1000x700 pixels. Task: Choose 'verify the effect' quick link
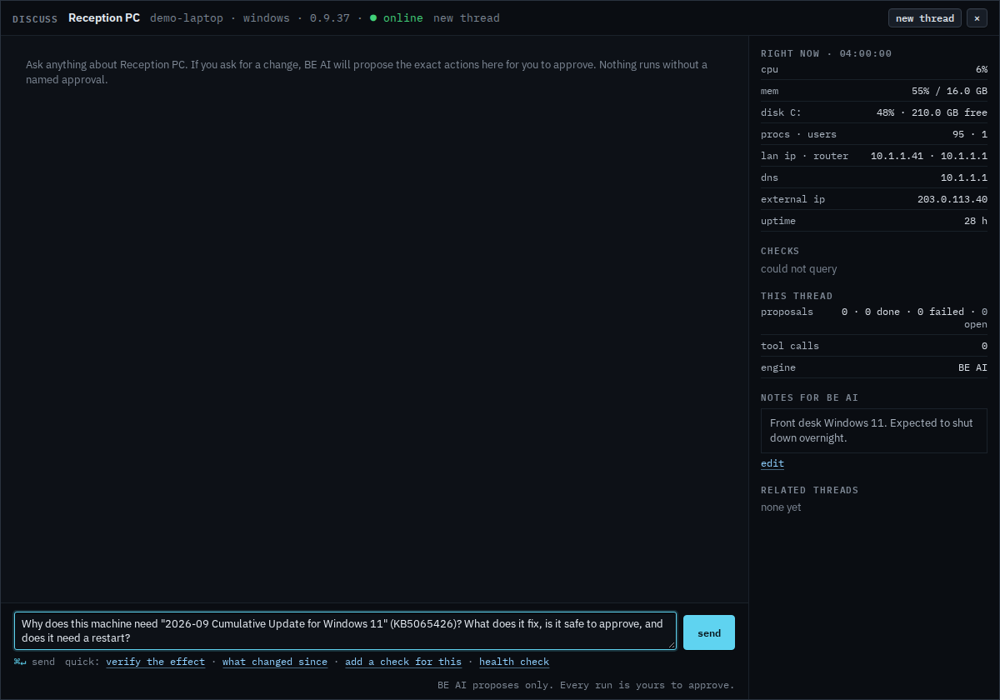(155, 662)
